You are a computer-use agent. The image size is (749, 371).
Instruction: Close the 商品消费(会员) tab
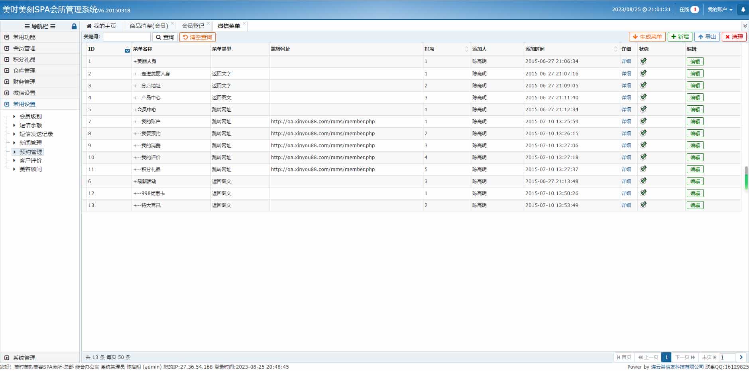[172, 23]
